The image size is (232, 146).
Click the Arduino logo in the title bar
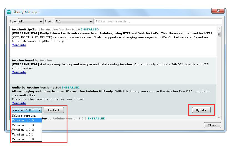pos(9,12)
